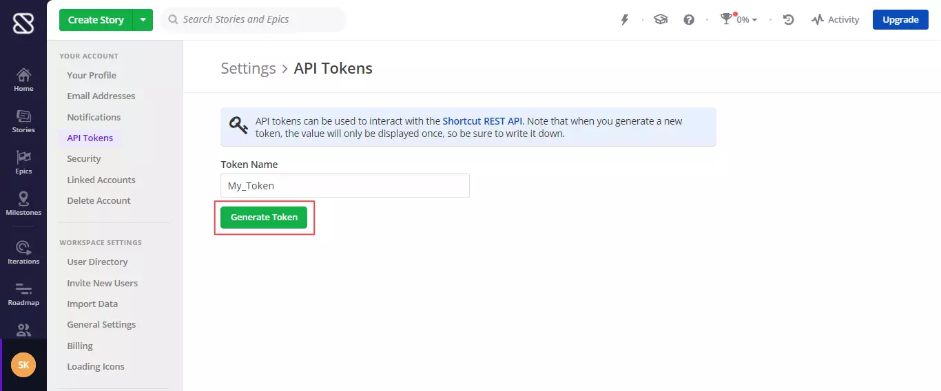Open Iterations in the sidebar
Image resolution: width=941 pixels, height=391 pixels.
click(23, 253)
